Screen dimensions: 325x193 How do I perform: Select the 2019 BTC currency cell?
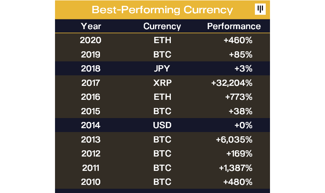click(x=162, y=54)
